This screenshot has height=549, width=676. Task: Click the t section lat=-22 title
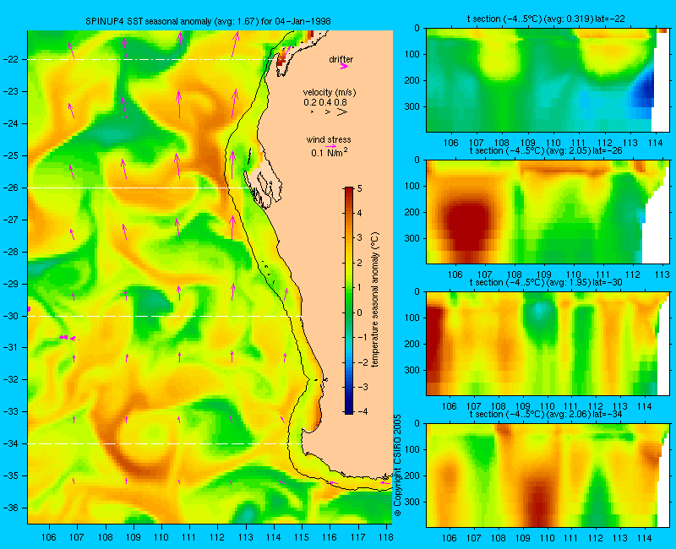coord(546,19)
